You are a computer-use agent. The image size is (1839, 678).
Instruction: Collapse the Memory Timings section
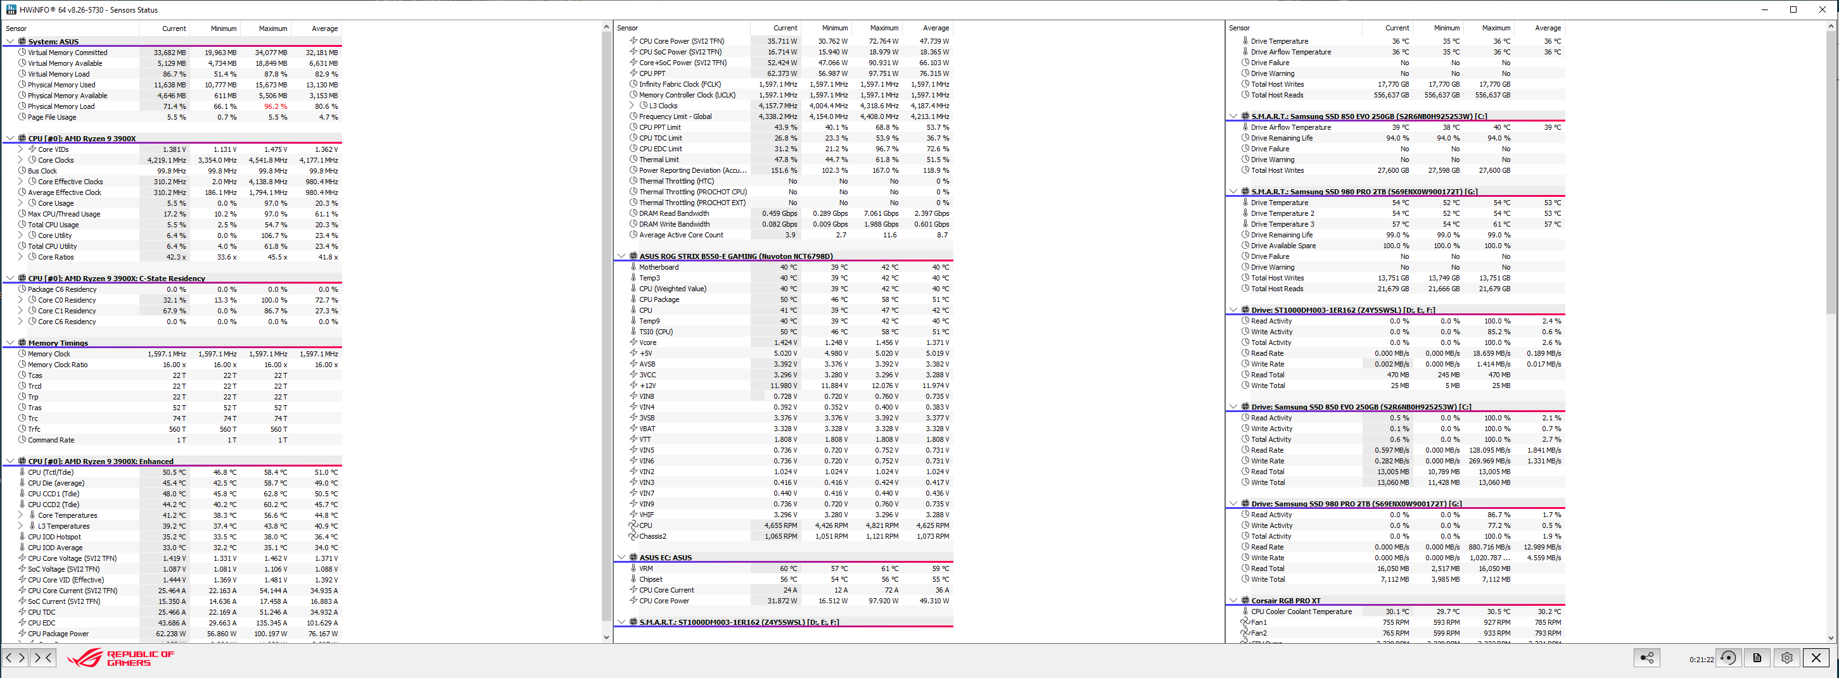(x=10, y=342)
